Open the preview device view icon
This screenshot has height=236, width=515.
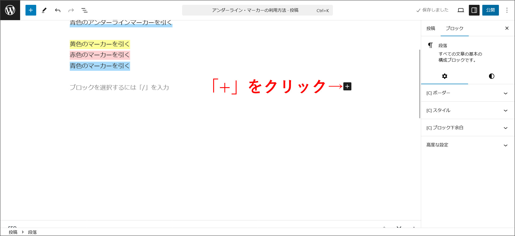(461, 10)
